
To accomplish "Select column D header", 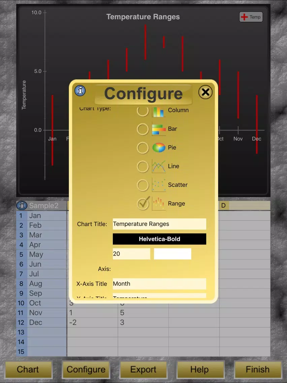I will pyautogui.click(x=245, y=206).
